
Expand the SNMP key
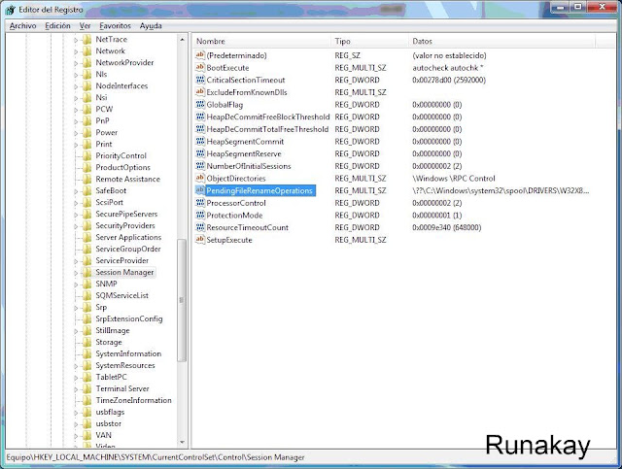76,284
